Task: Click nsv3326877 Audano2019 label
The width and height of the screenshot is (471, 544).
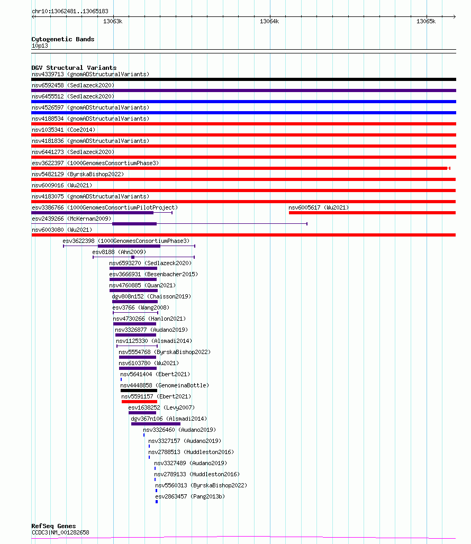Action: pos(151,330)
